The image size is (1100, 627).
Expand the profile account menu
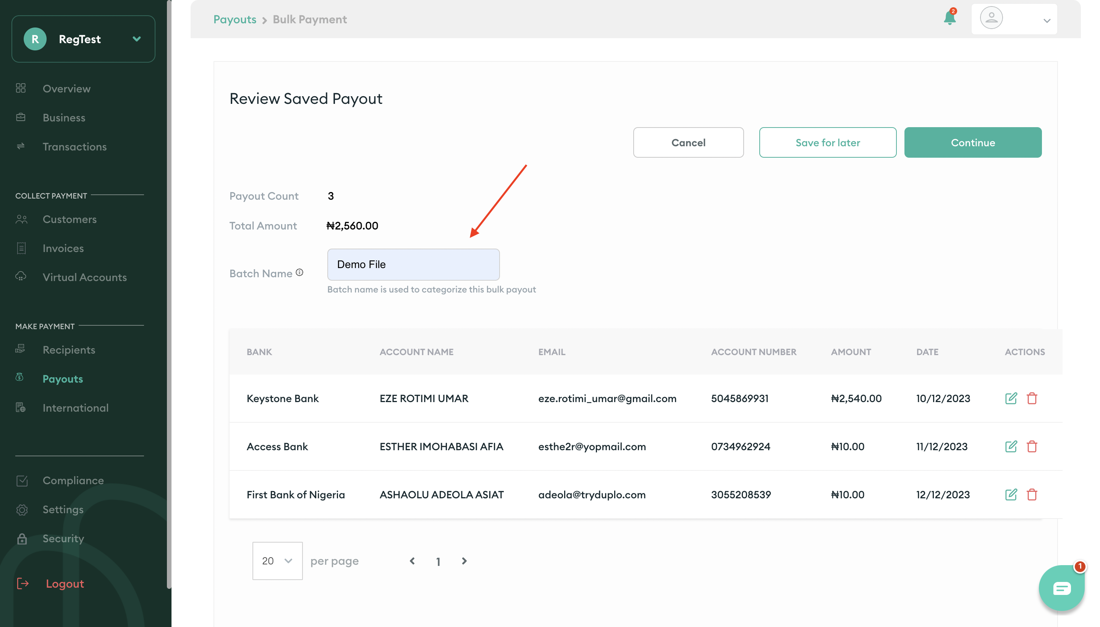(x=1046, y=19)
